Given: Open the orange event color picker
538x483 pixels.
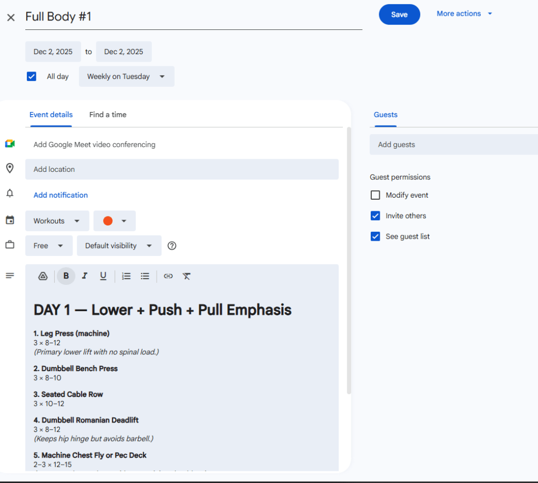Looking at the screenshot, I should point(115,221).
